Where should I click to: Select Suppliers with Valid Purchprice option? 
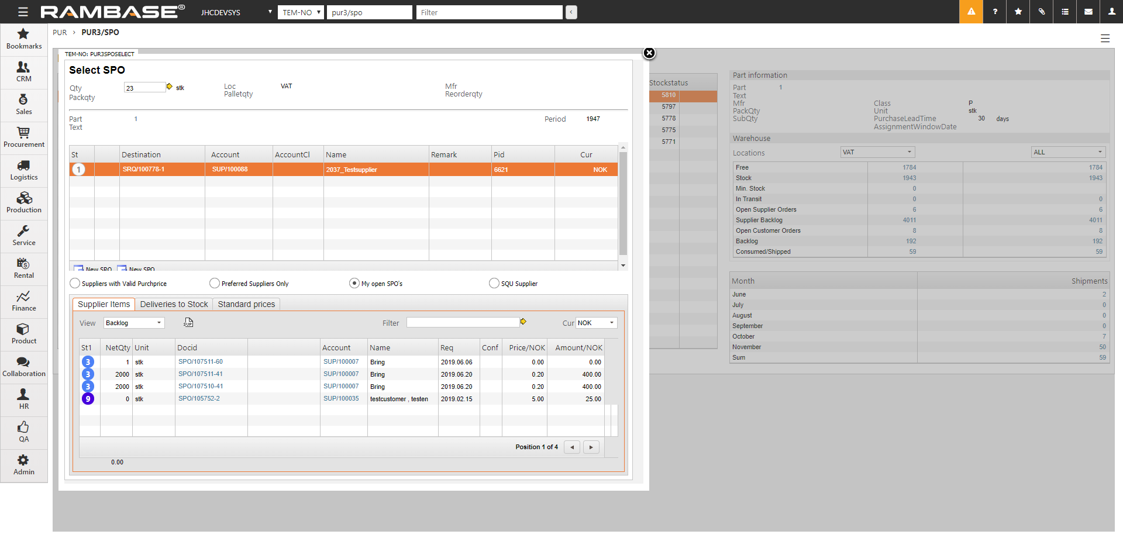[x=75, y=284]
